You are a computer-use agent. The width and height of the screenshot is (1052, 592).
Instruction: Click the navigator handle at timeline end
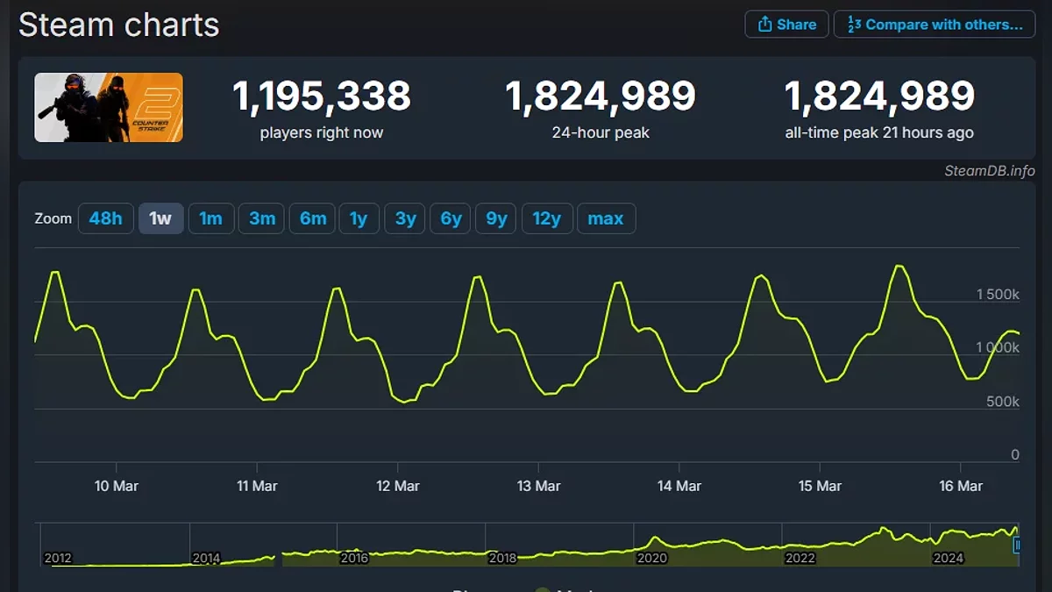[x=1017, y=545]
